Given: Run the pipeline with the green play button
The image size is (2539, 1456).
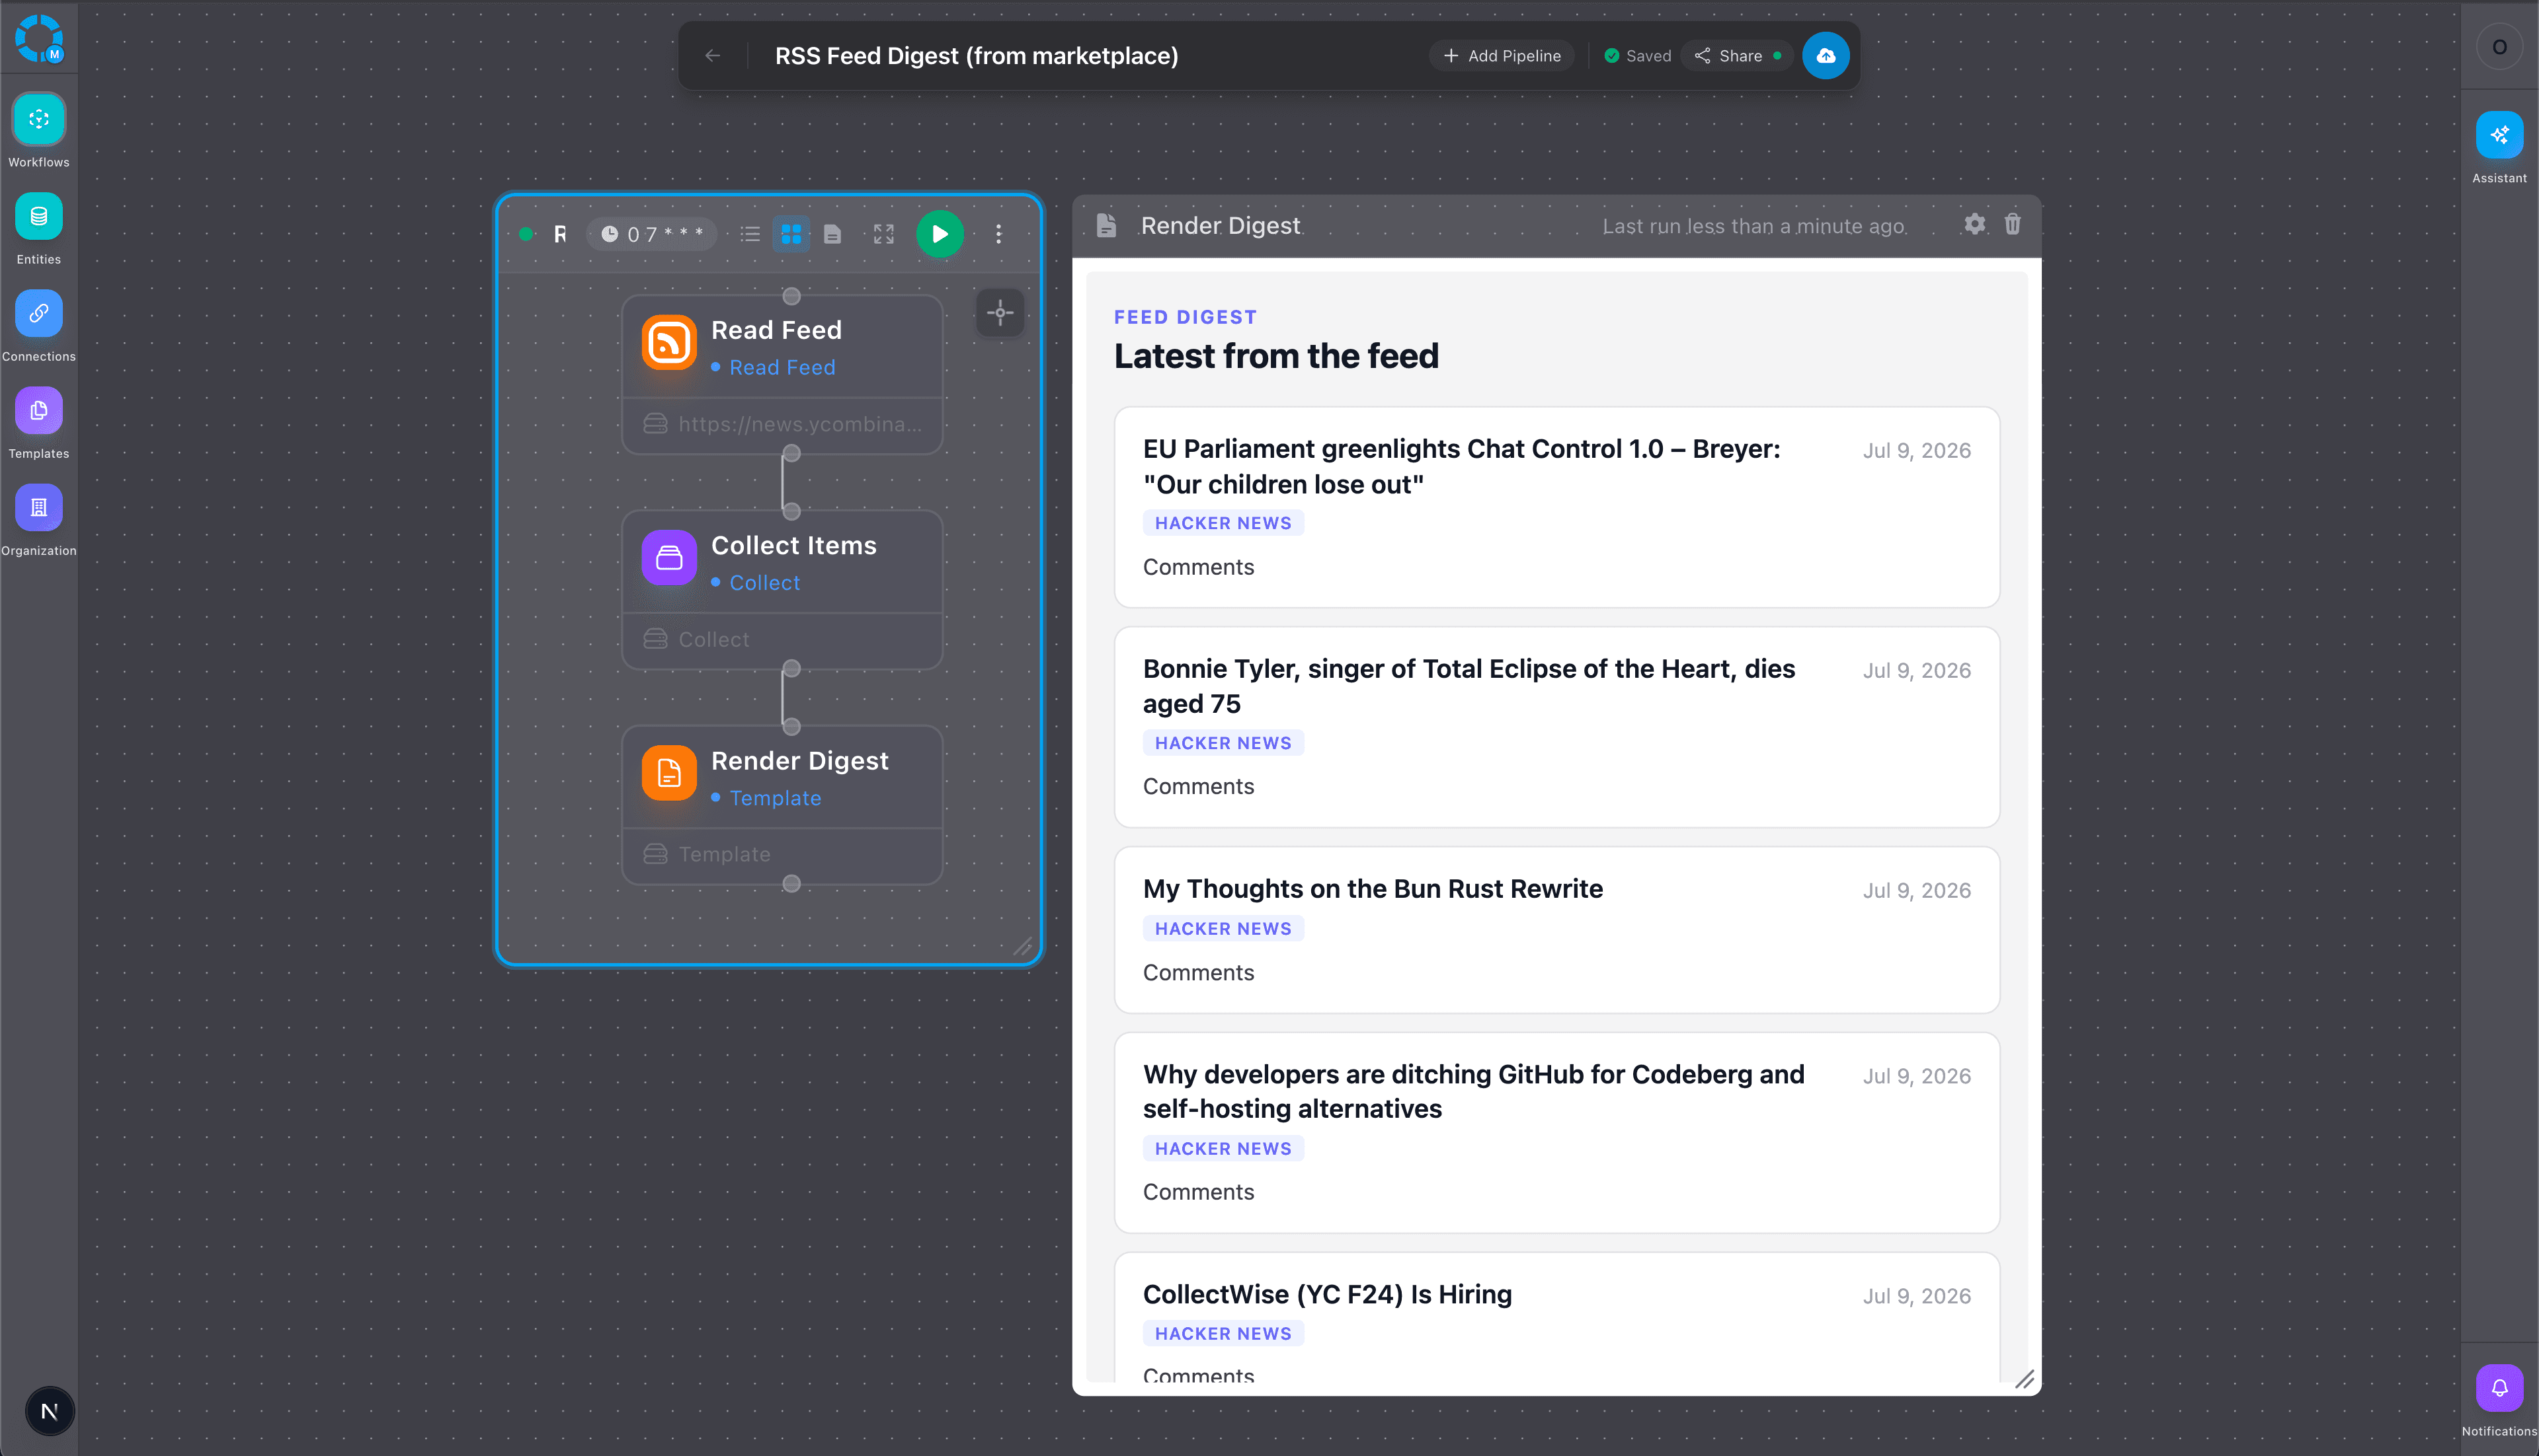Looking at the screenshot, I should 940,234.
